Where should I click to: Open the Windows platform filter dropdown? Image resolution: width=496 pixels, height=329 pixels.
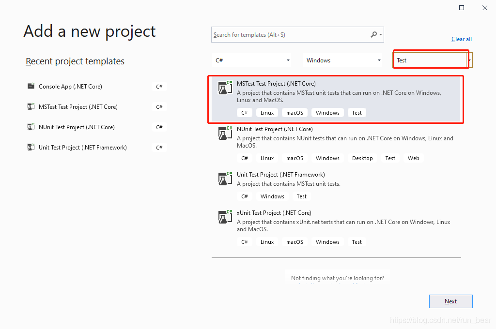coord(343,60)
